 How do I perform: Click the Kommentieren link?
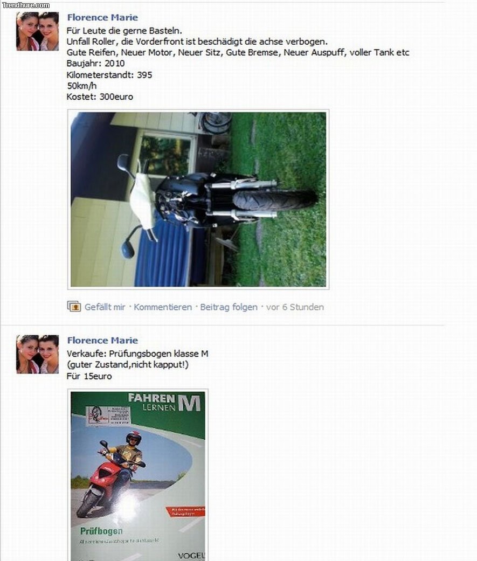pyautogui.click(x=163, y=307)
